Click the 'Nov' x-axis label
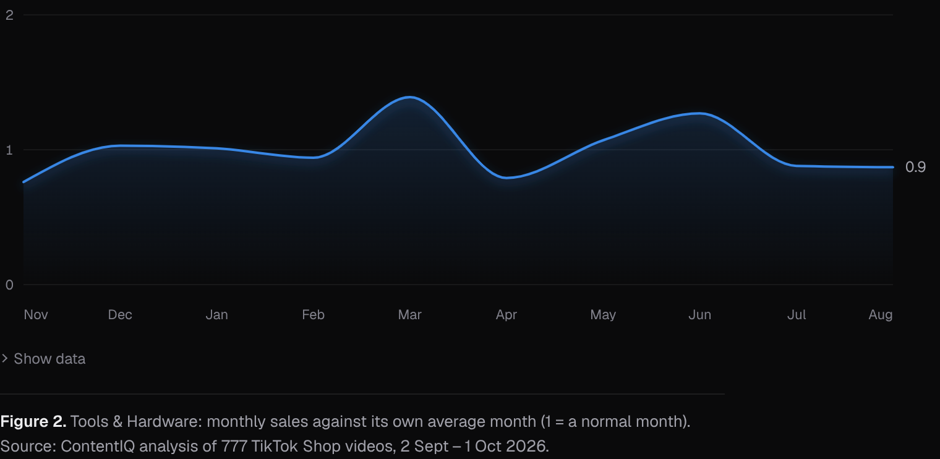Viewport: 940px width, 459px height. pos(36,315)
